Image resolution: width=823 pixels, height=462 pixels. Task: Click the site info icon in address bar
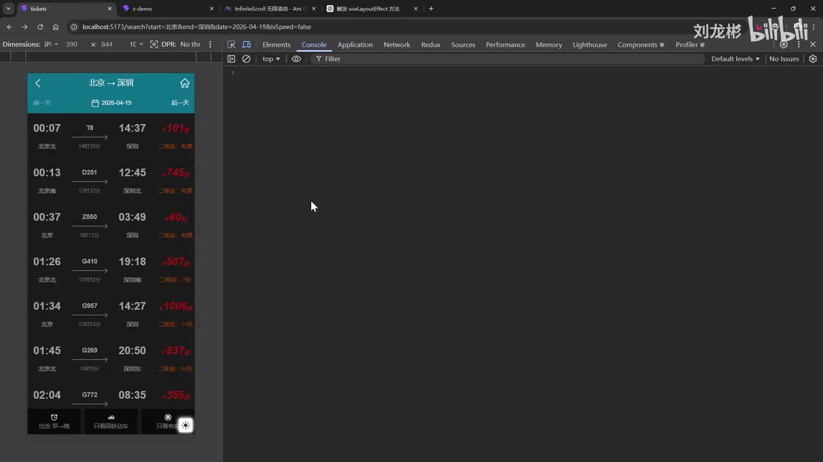74,27
